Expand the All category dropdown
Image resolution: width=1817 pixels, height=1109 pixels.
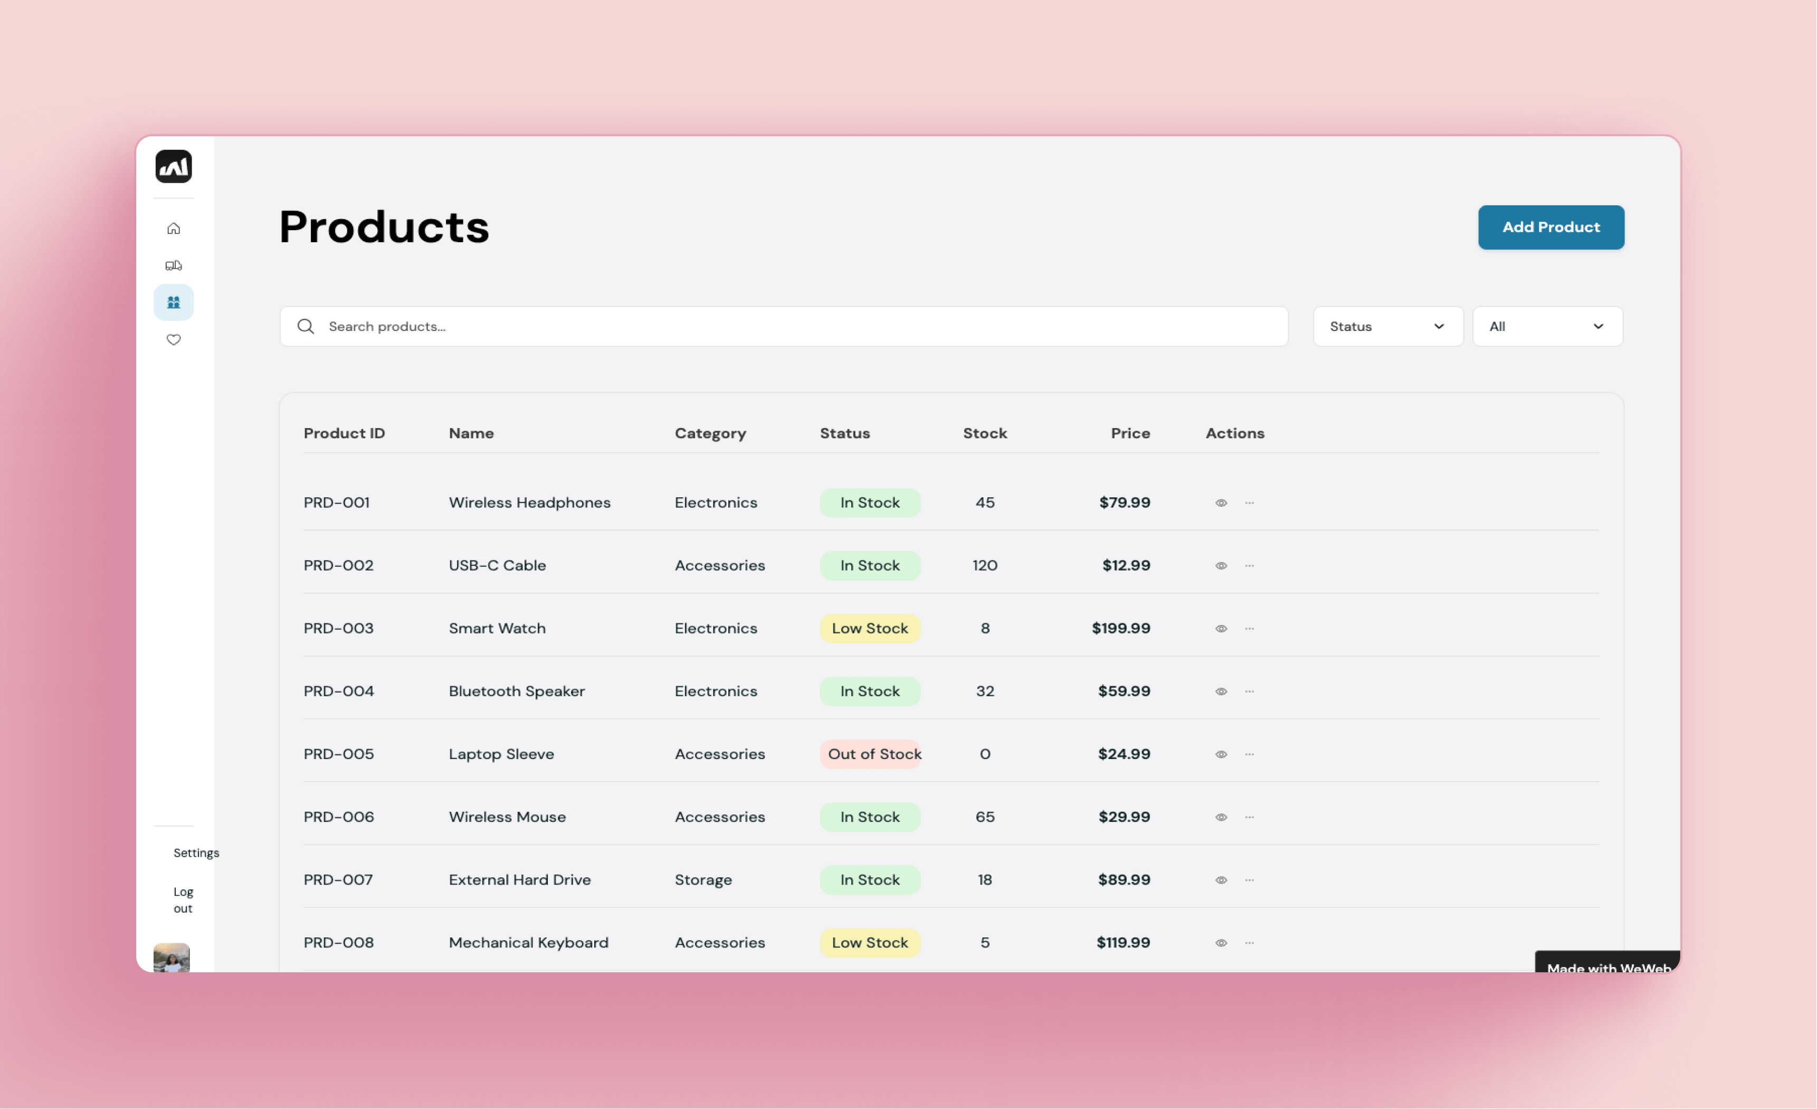point(1547,326)
